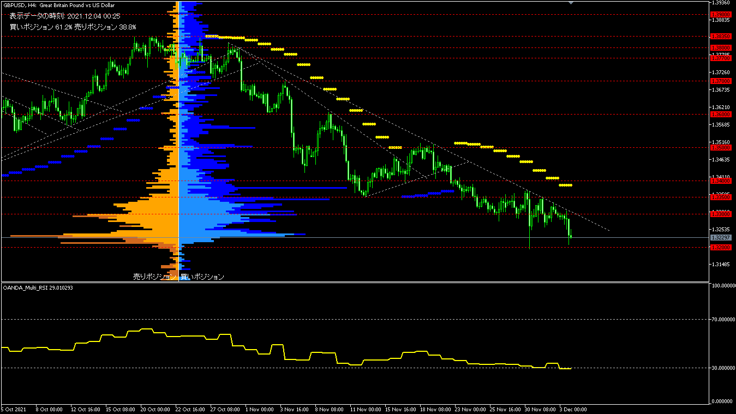Viewport: 736px width, 414px height.
Task: Click the 1.31485 price scale value
Action: (721, 265)
